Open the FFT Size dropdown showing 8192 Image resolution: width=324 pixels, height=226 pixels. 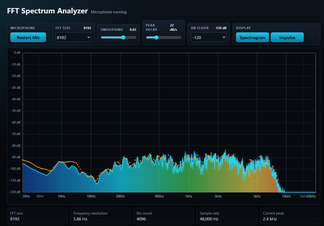tap(73, 37)
